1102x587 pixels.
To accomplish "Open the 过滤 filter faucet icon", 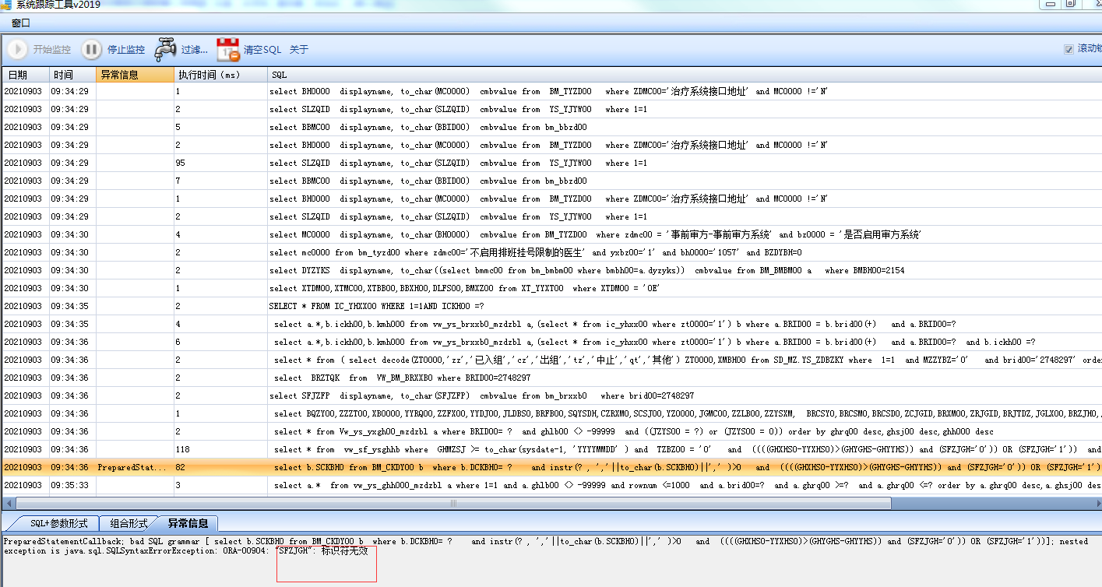I will (165, 50).
